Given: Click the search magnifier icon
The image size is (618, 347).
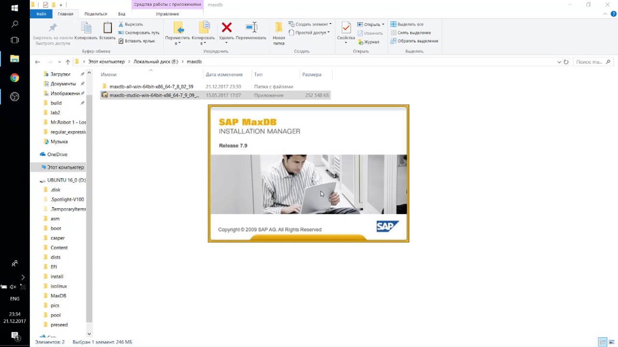Looking at the screenshot, I should click(x=608, y=62).
